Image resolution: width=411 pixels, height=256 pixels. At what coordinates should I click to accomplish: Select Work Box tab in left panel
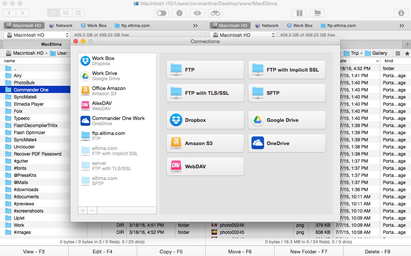coord(94,25)
